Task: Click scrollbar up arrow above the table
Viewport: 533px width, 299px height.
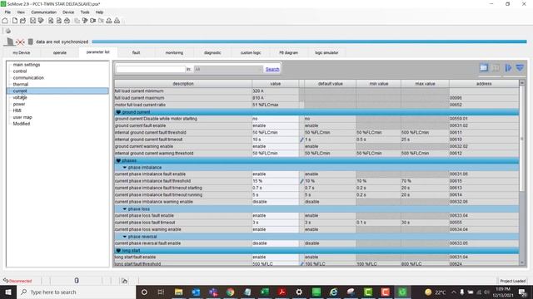Action: [522, 83]
